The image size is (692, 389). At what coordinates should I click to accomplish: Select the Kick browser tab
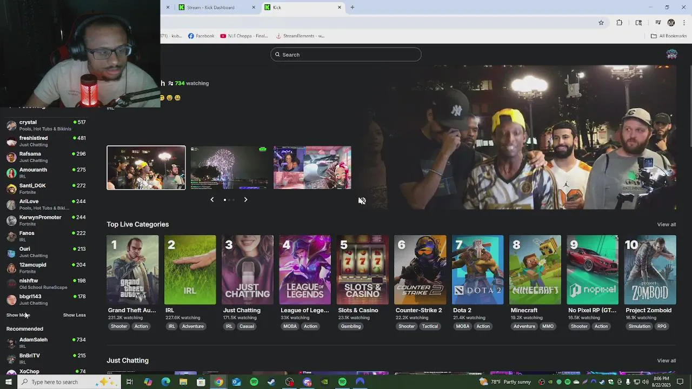coord(303,8)
